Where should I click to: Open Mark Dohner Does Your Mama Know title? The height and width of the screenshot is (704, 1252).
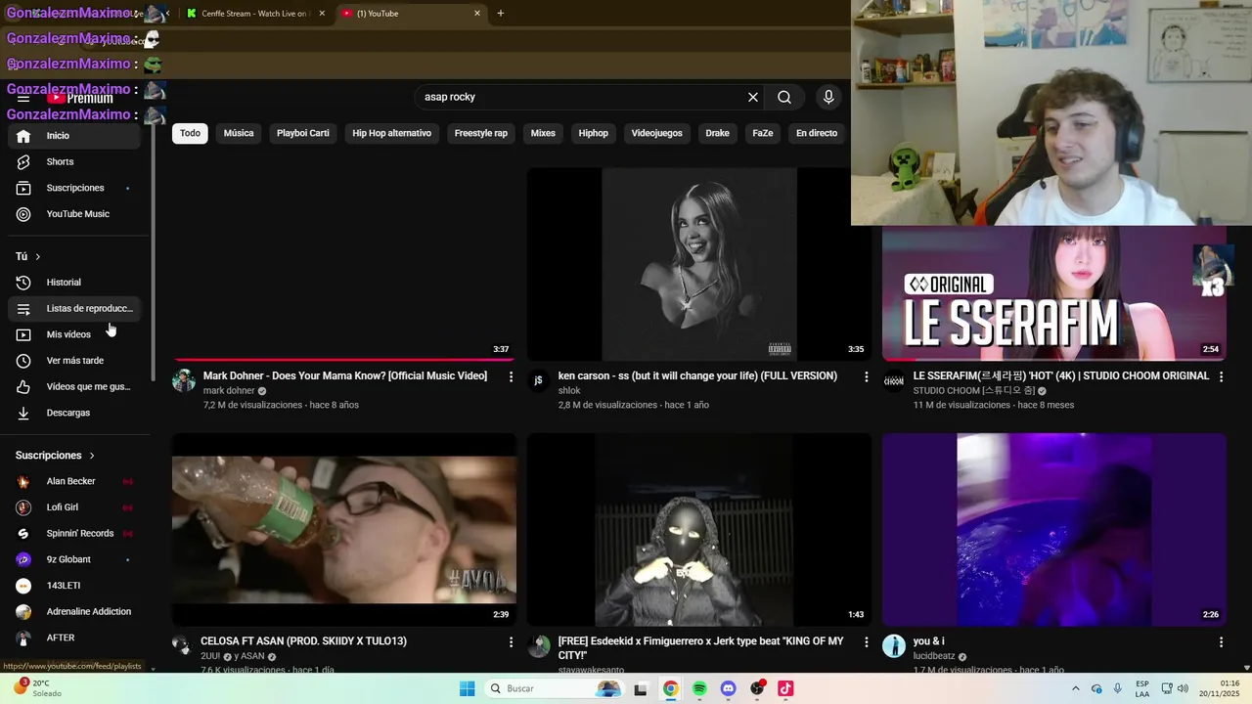[345, 376]
